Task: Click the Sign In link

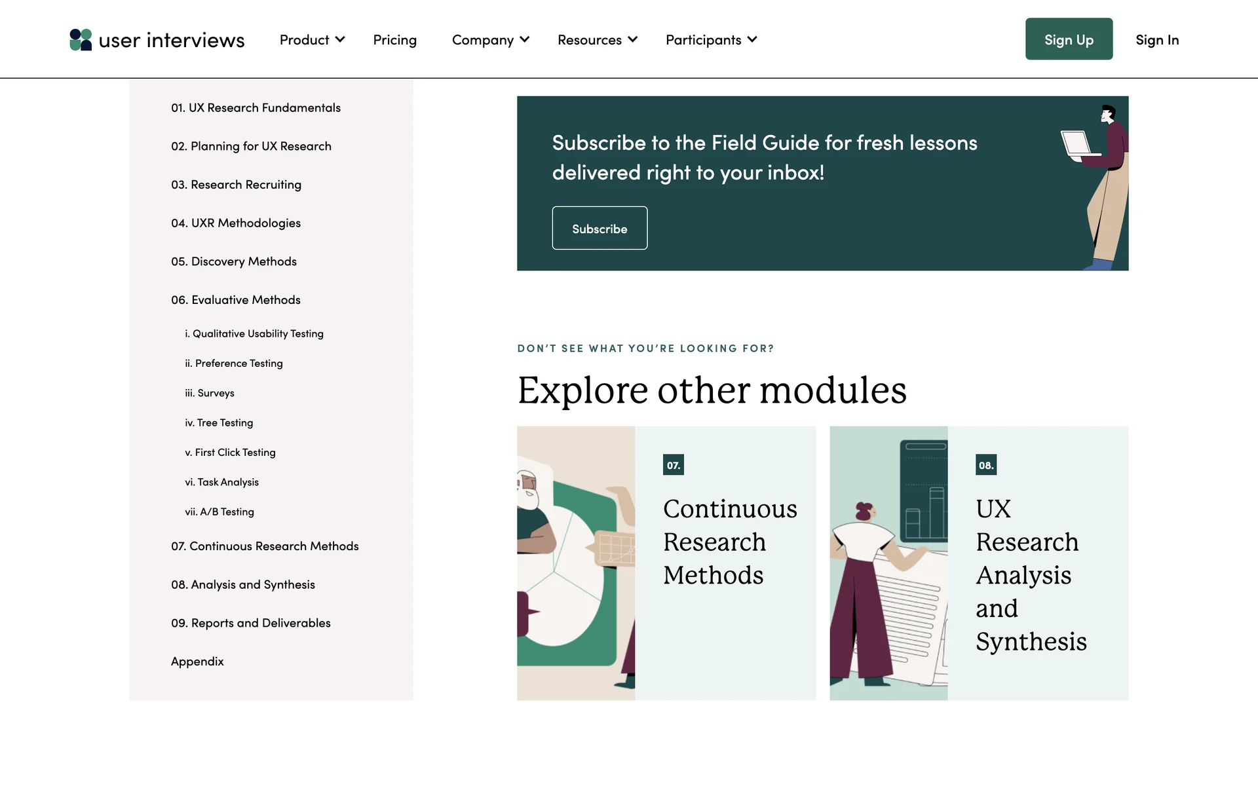Action: pyautogui.click(x=1156, y=40)
